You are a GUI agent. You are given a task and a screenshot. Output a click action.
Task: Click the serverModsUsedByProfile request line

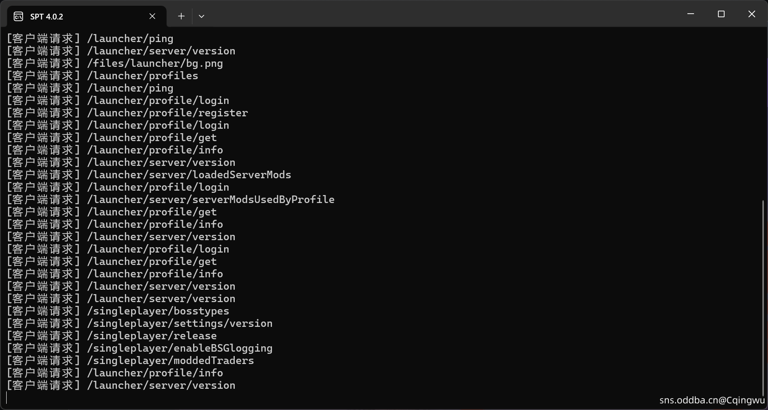pos(210,199)
